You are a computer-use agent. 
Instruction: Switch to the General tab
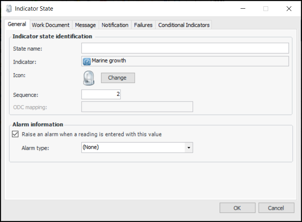(17, 24)
